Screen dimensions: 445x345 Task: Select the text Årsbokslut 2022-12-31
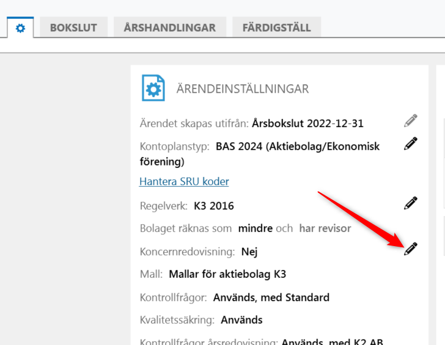pyautogui.click(x=307, y=123)
